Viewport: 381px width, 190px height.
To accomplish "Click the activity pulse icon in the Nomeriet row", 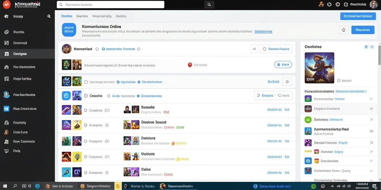I will pyautogui.click(x=254, y=49).
